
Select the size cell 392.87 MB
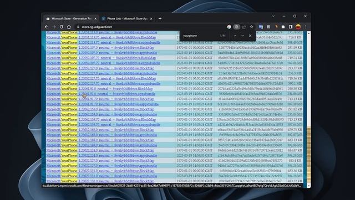(x=295, y=135)
